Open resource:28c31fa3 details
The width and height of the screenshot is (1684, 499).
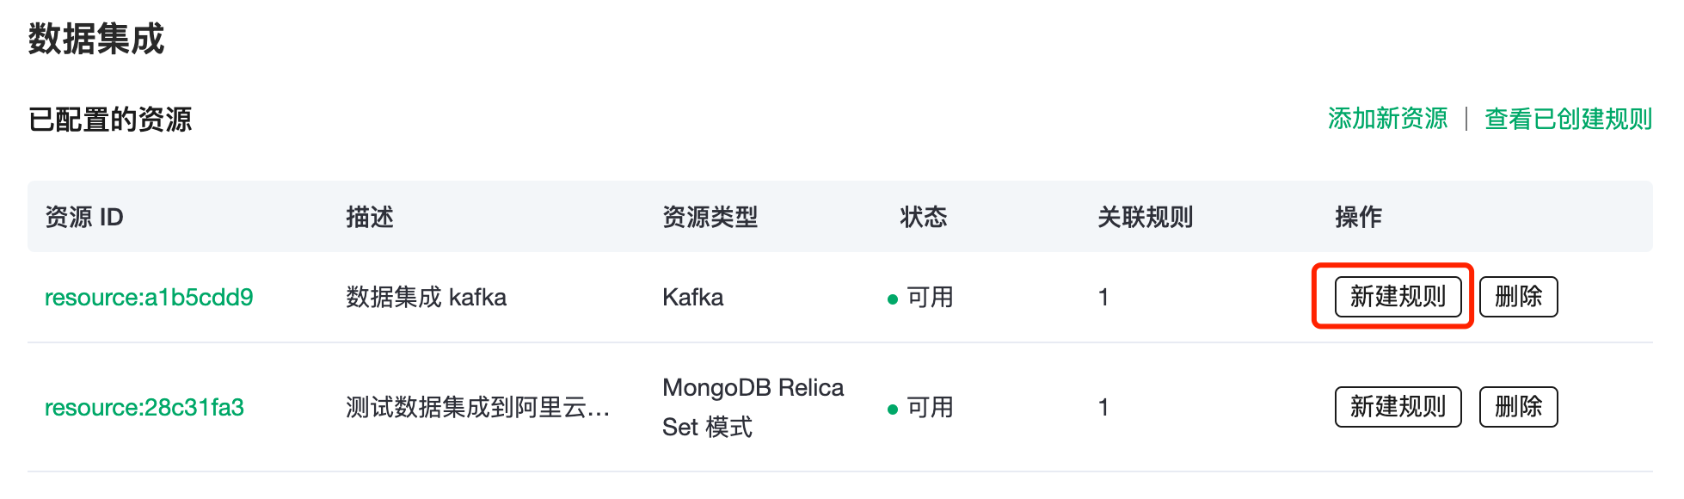(x=144, y=408)
